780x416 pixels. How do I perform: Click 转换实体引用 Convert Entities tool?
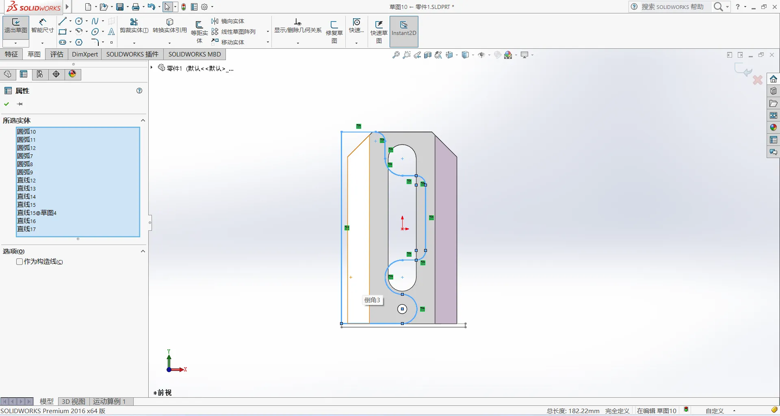click(170, 26)
